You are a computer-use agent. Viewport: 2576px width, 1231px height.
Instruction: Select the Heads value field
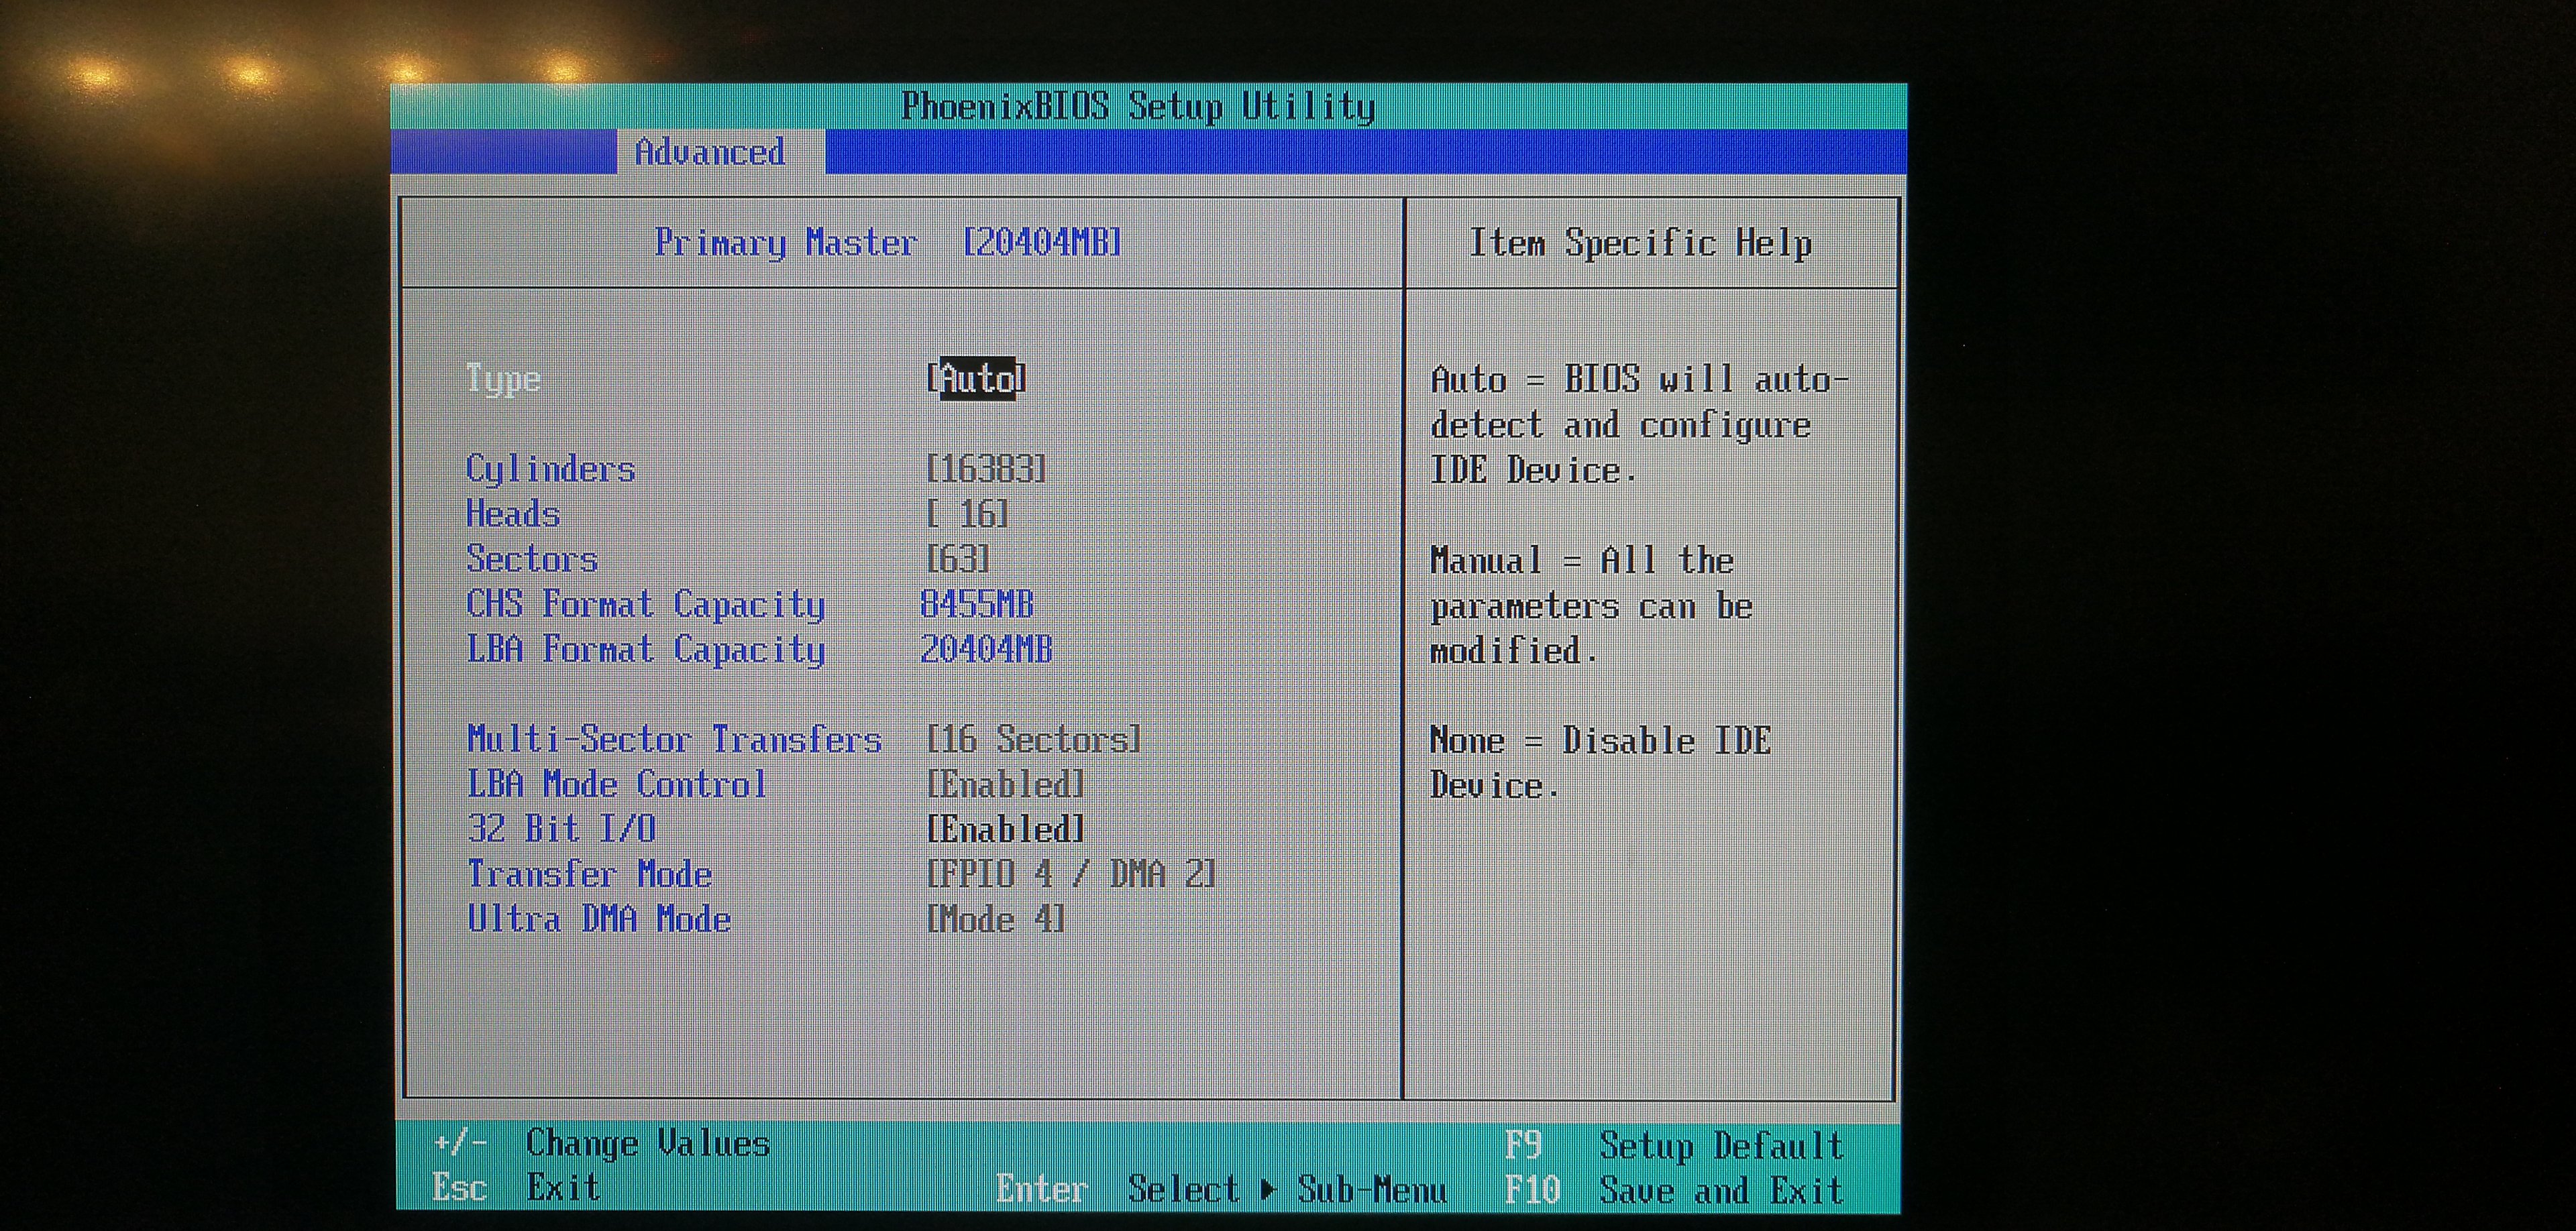pyautogui.click(x=968, y=514)
